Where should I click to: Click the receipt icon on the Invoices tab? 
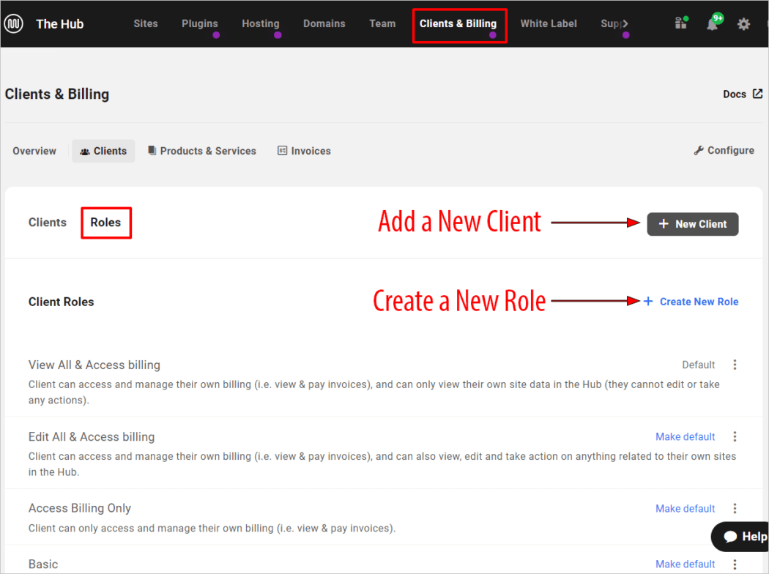[x=283, y=150]
